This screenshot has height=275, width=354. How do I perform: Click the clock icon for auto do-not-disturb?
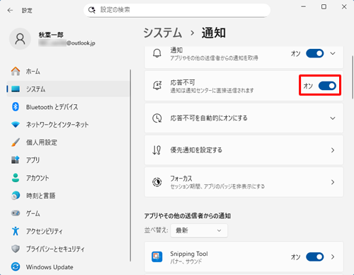(157, 118)
